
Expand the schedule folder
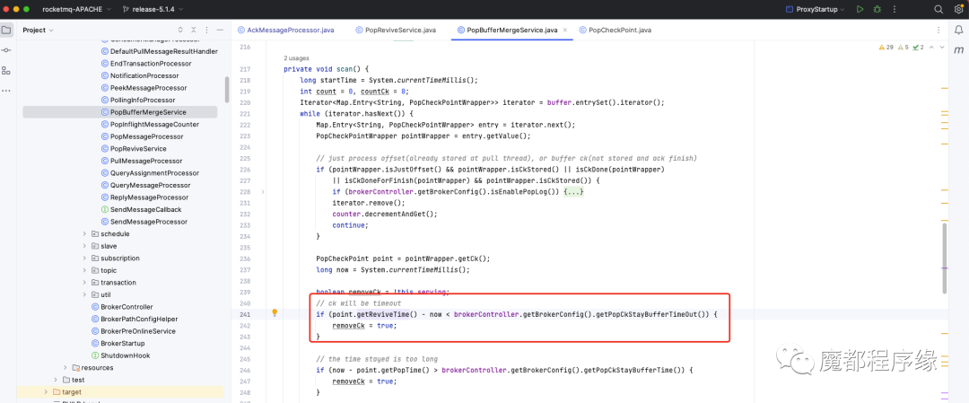point(84,233)
